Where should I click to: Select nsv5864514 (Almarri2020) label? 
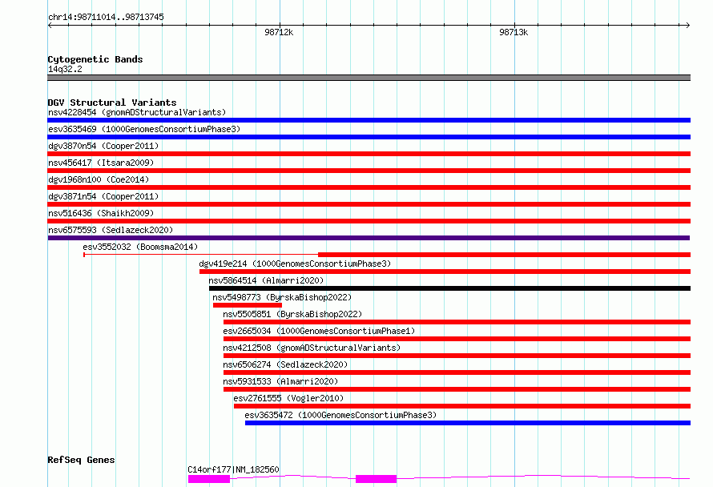pyautogui.click(x=266, y=280)
